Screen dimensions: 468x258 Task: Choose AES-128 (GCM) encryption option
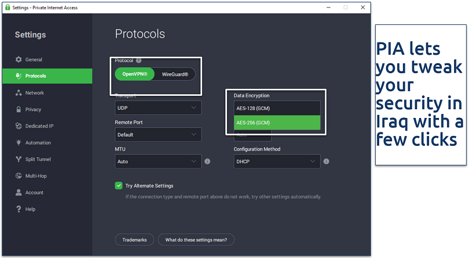coord(277,108)
